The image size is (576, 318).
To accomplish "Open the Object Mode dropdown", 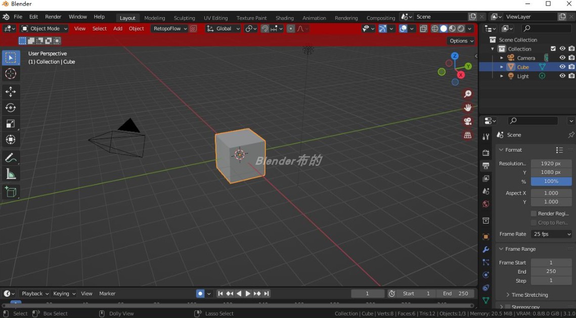I will coord(45,29).
